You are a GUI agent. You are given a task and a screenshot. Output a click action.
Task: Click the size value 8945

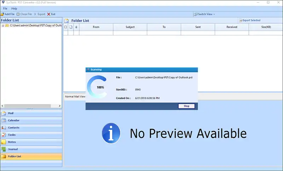(x=138, y=90)
